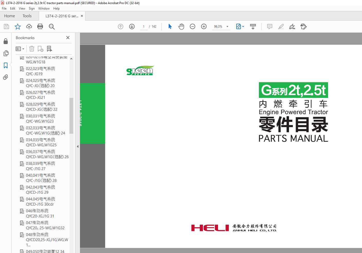The image size is (362, 253).
Task: Open bookmark 022,023 QYC-JG19
Action: (x=40, y=71)
